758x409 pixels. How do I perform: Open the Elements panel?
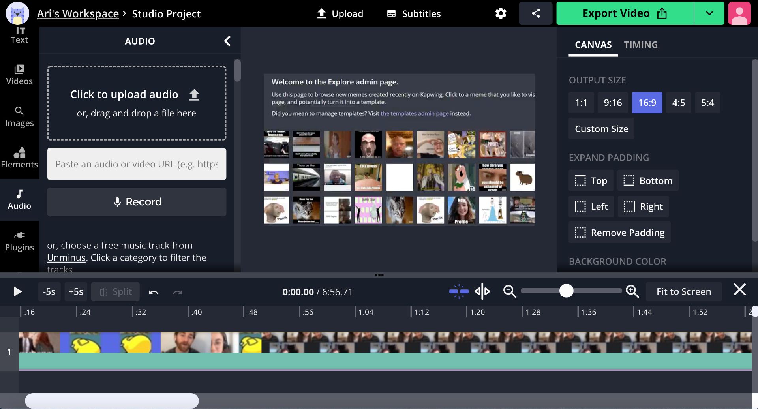pyautogui.click(x=19, y=158)
